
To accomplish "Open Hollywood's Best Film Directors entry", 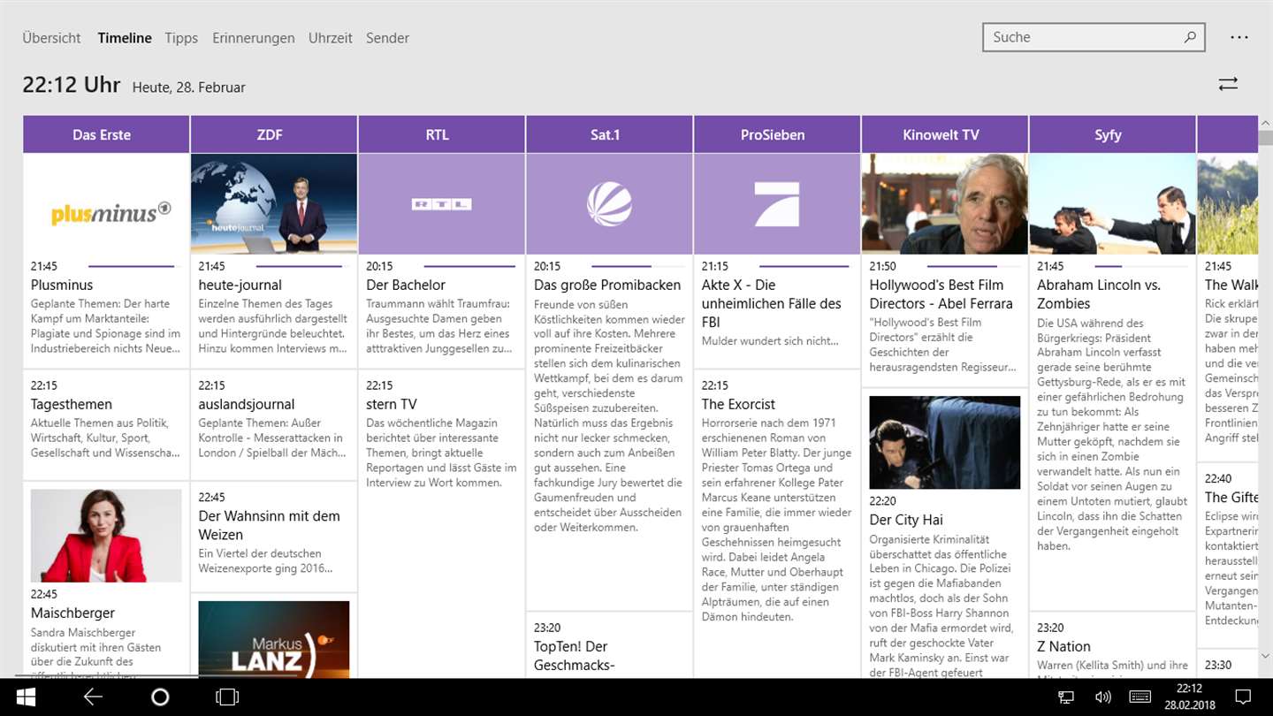I will [944, 321].
